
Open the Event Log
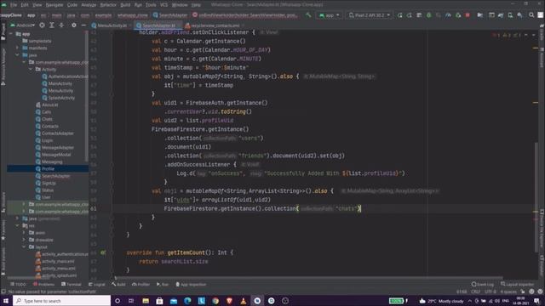coord(483,285)
